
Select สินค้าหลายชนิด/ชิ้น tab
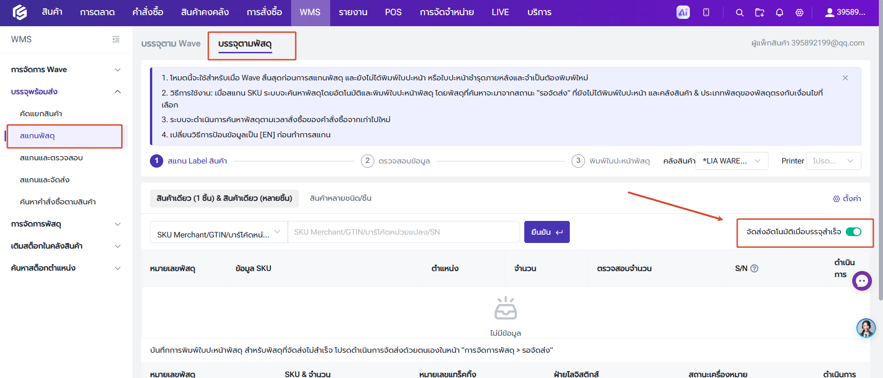[341, 198]
